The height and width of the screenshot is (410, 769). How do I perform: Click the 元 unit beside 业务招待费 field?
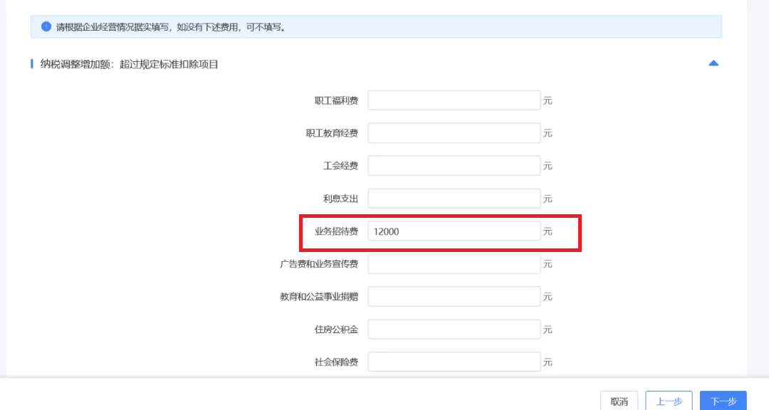[x=548, y=231]
